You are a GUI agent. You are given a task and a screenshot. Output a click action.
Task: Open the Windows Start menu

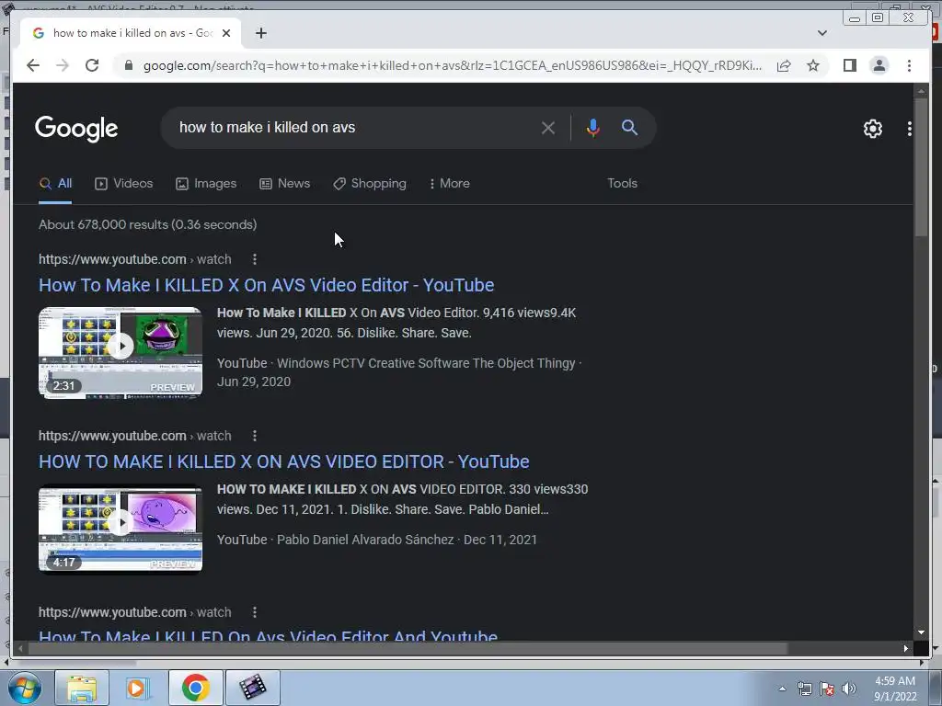pyautogui.click(x=25, y=688)
